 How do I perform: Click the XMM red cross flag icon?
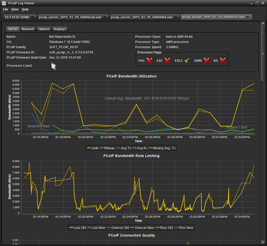coord(206,61)
